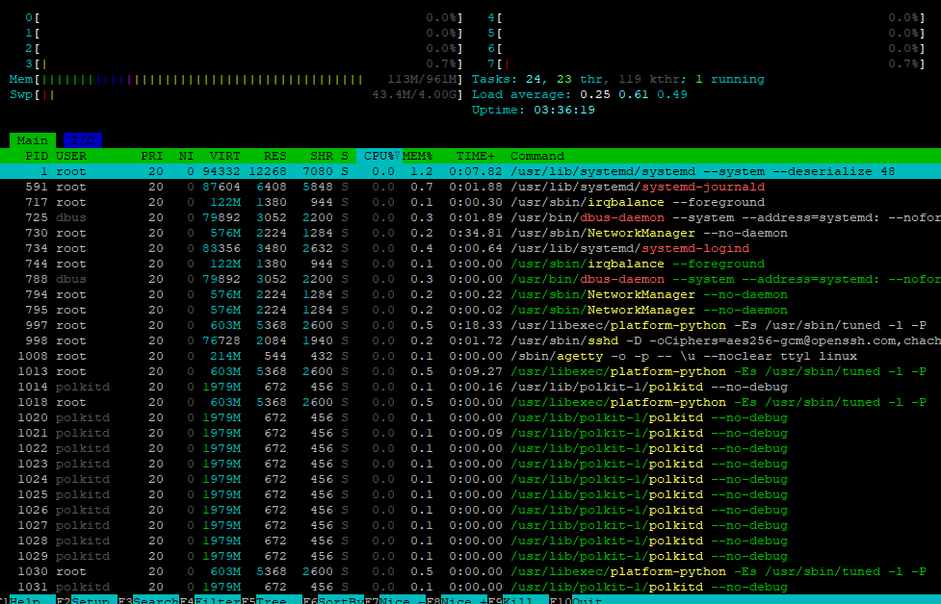Image resolution: width=941 pixels, height=604 pixels.
Task: Select dbus-daemon process PID 725
Action: (470, 217)
